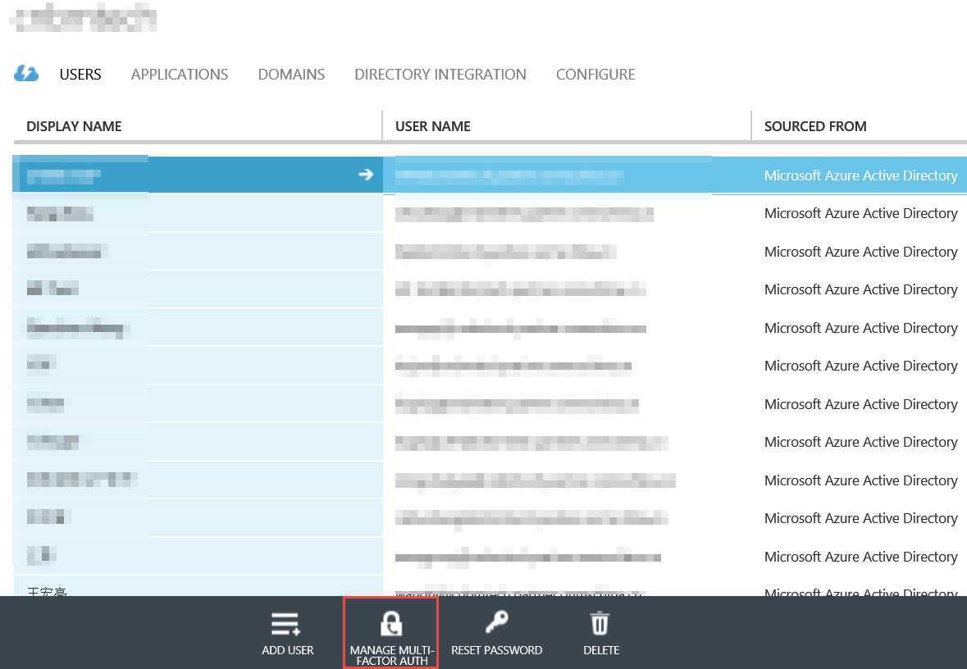Image resolution: width=967 pixels, height=669 pixels.
Task: Select highlighted row's 'Microsoft Azure Active Directory' cell
Action: click(x=861, y=175)
